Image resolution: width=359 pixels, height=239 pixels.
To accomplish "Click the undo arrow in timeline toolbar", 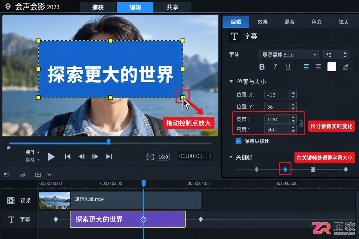I will click(7, 175).
